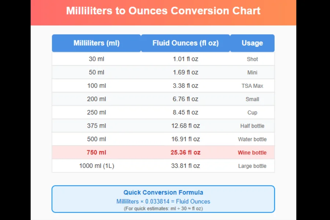Click the Usage column header
Viewport: 330px width, 220px height.
tap(252, 43)
